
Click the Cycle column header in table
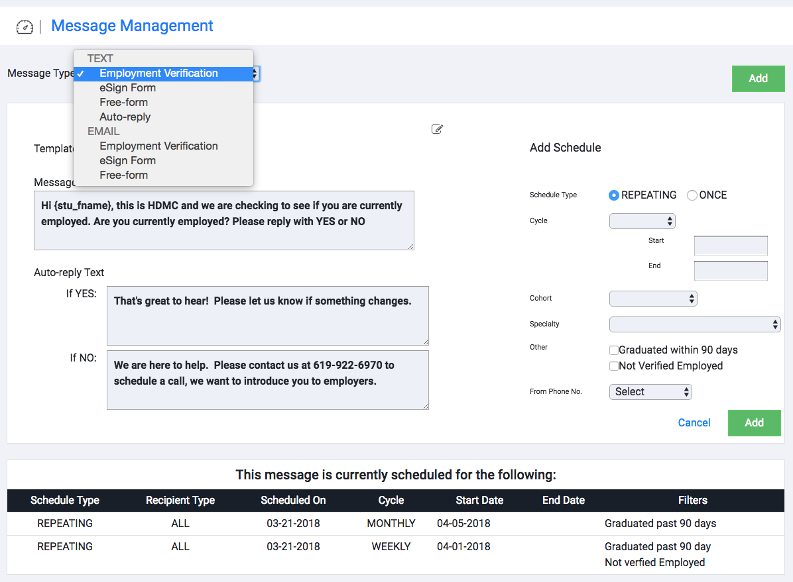(x=391, y=500)
